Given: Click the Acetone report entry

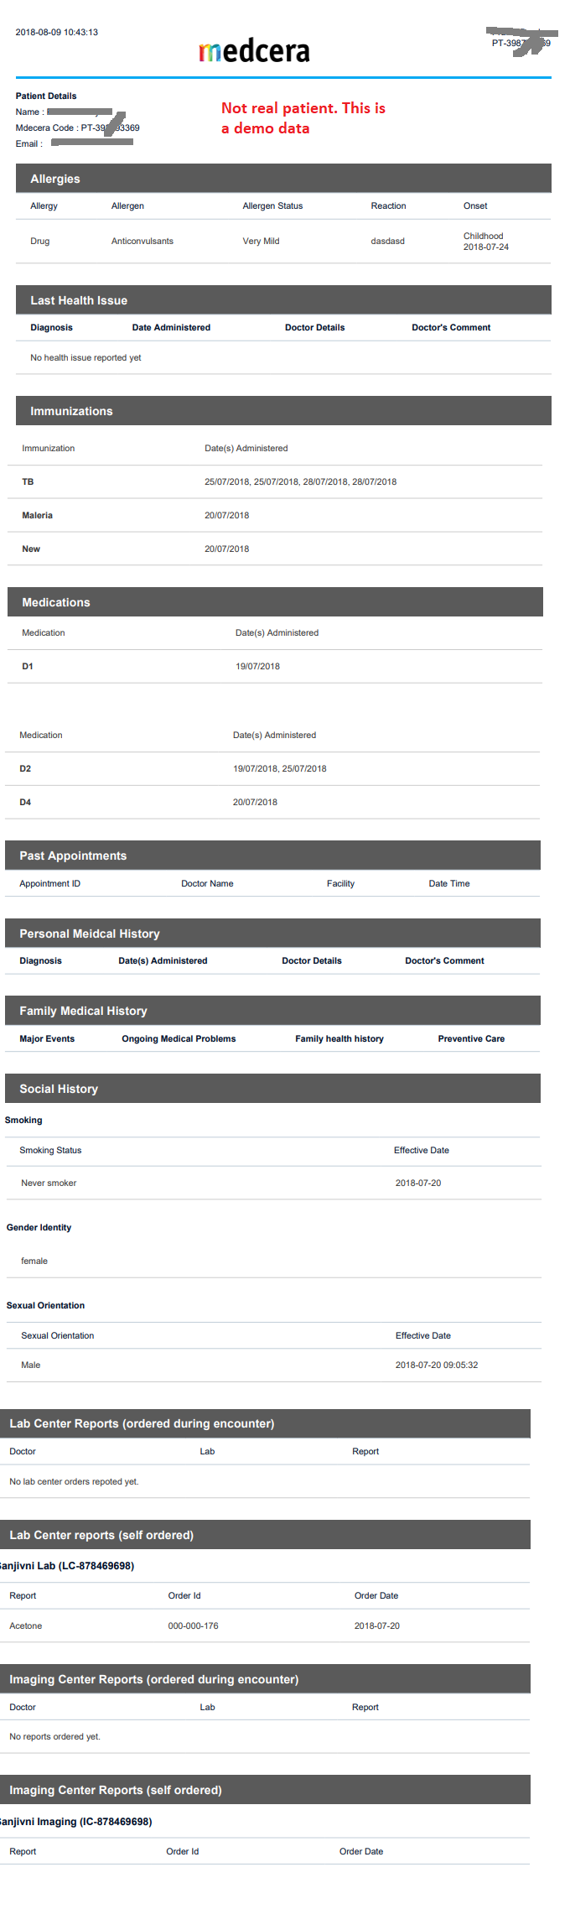Looking at the screenshot, I should (26, 1626).
